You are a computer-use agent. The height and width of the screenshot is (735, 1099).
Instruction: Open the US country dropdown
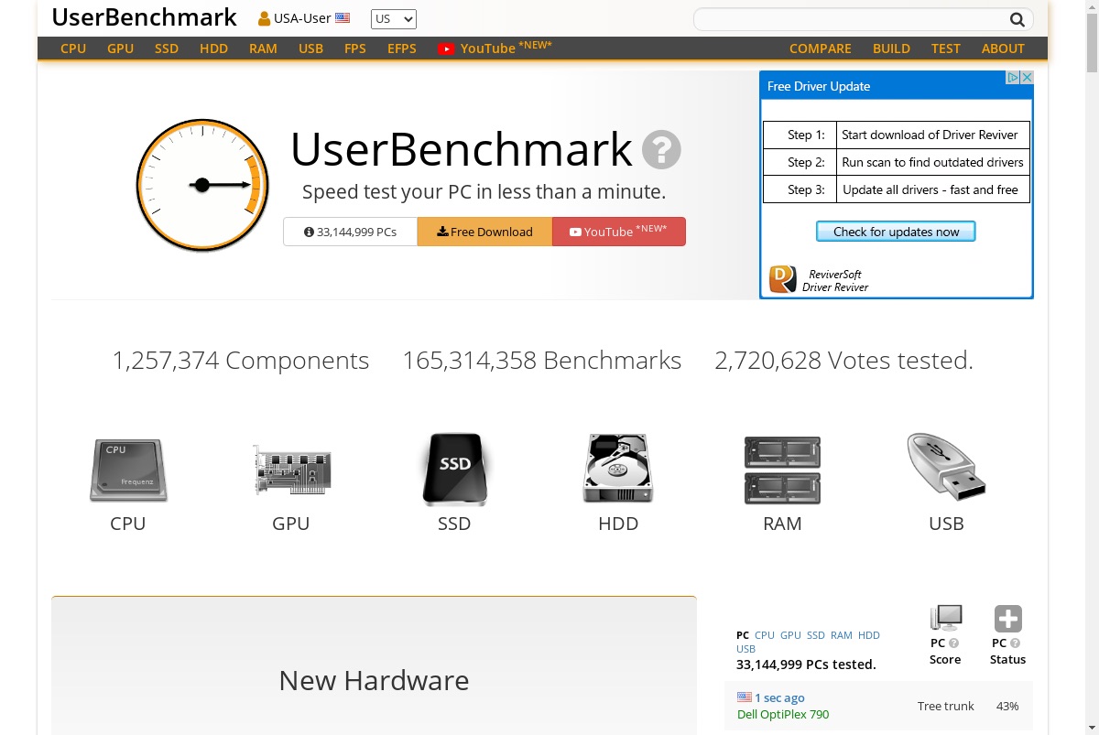(394, 19)
